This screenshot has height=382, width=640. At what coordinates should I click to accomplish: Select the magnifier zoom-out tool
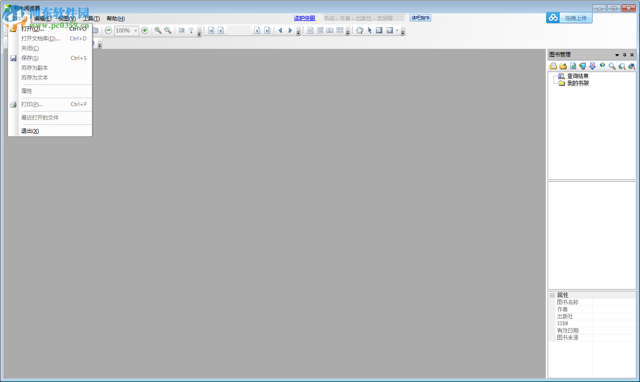pos(168,30)
